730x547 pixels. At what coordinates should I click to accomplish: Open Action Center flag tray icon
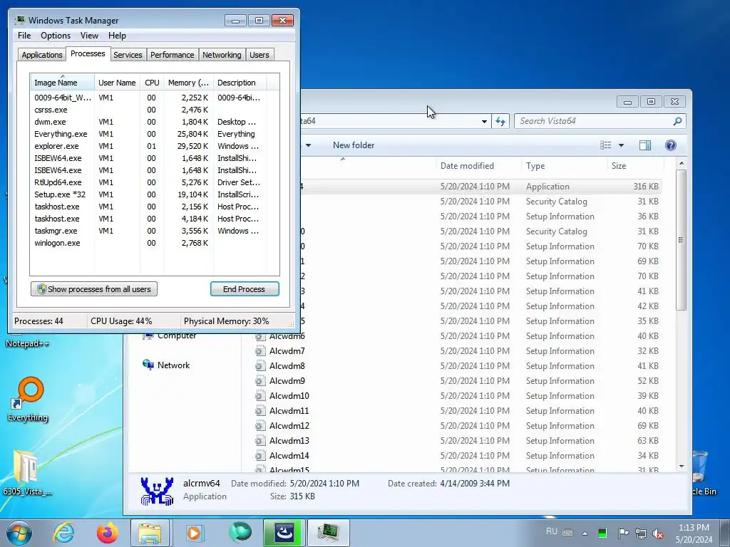622,533
